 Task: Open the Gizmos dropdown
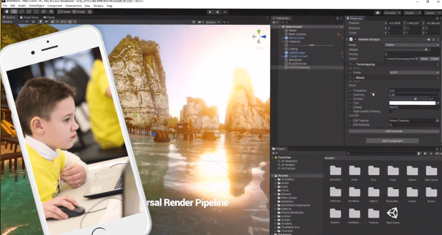click(x=212, y=22)
